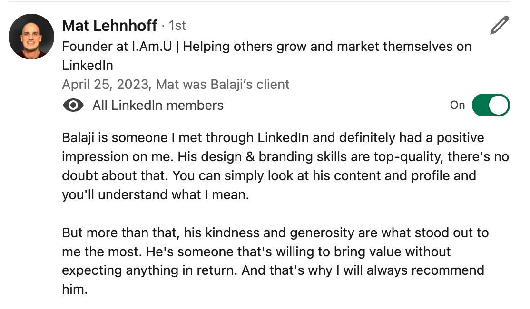Click the "On" label beside the toggle
The image size is (530, 309).
pyautogui.click(x=457, y=105)
